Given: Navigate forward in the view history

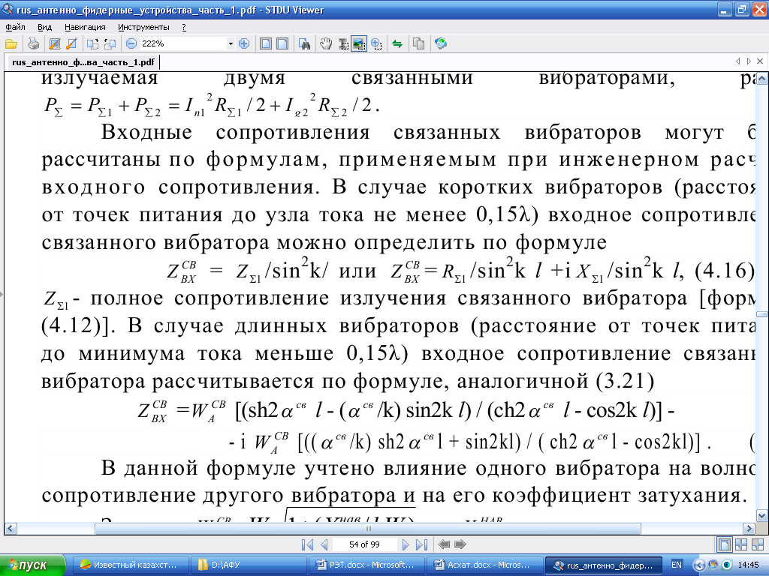Looking at the screenshot, I should [x=460, y=544].
